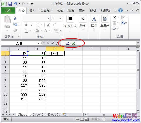
Task: Open the font name dropdown
Action: click(48, 18)
